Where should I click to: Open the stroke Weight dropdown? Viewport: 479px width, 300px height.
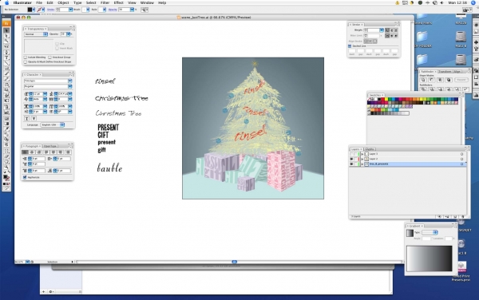pyautogui.click(x=382, y=30)
